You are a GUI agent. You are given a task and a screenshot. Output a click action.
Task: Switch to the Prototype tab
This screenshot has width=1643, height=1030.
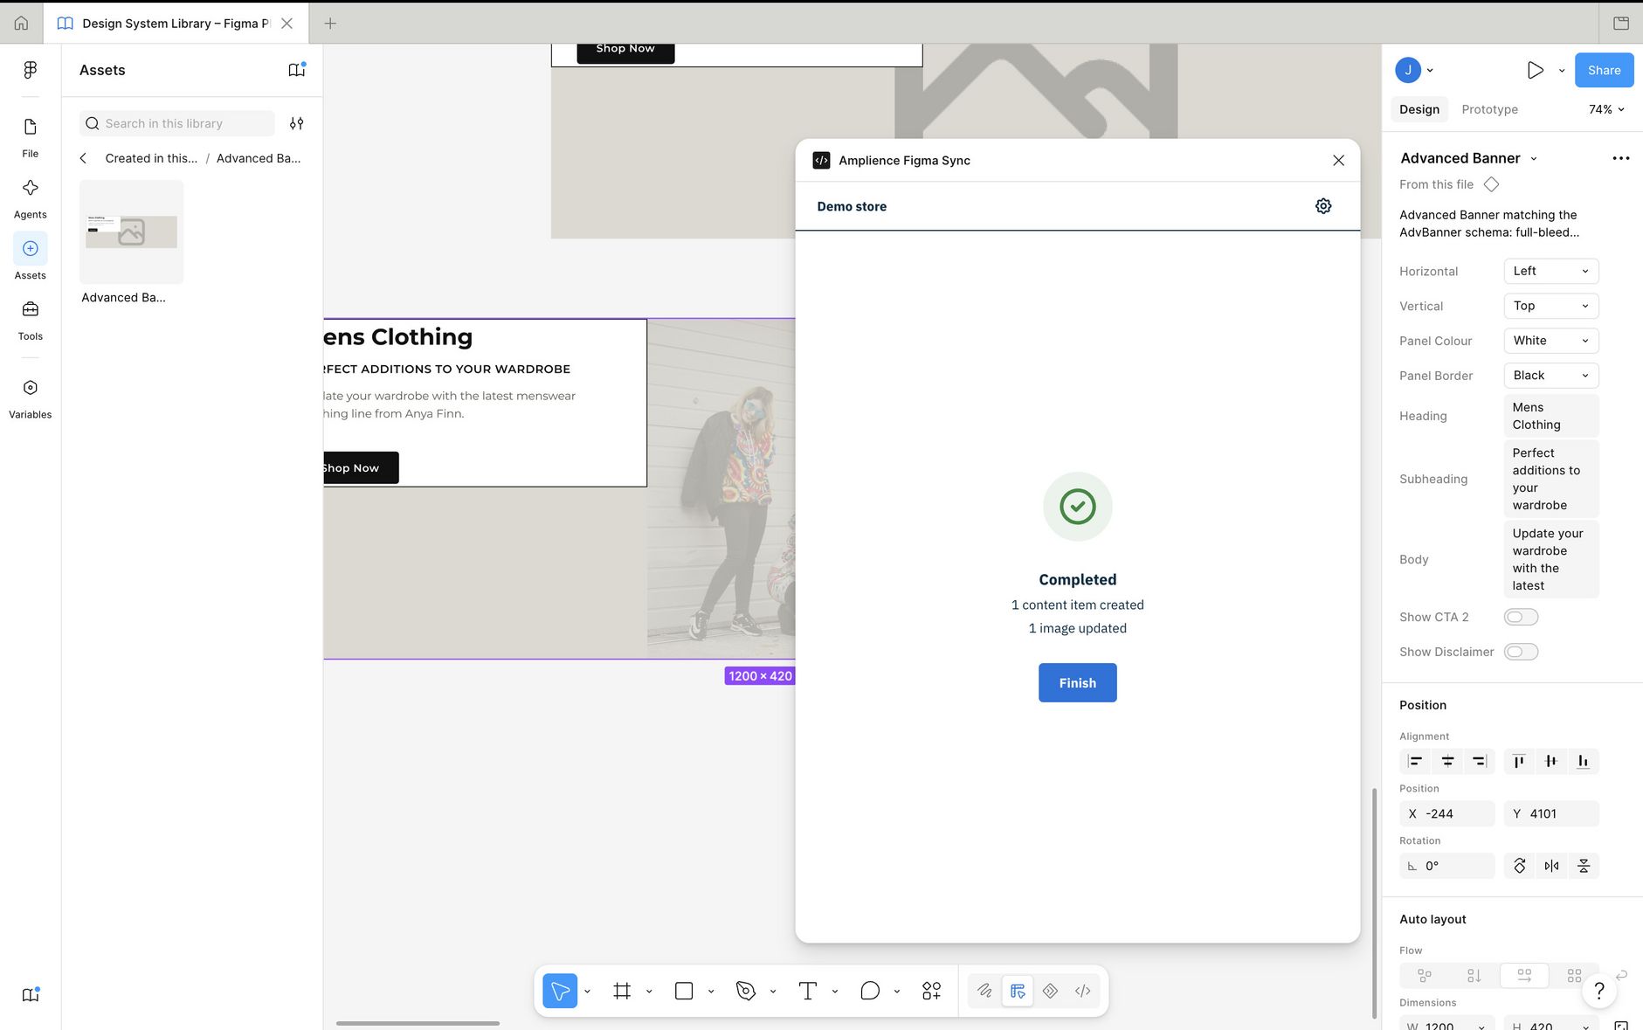click(x=1490, y=109)
